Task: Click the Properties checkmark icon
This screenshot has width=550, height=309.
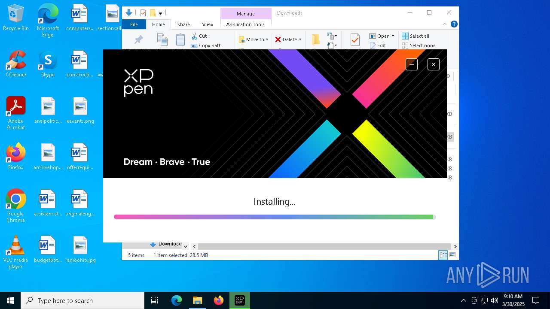Action: click(x=355, y=40)
